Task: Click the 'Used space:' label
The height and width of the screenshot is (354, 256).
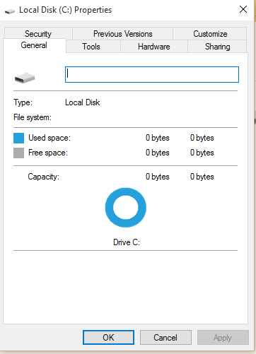Action: 50,138
